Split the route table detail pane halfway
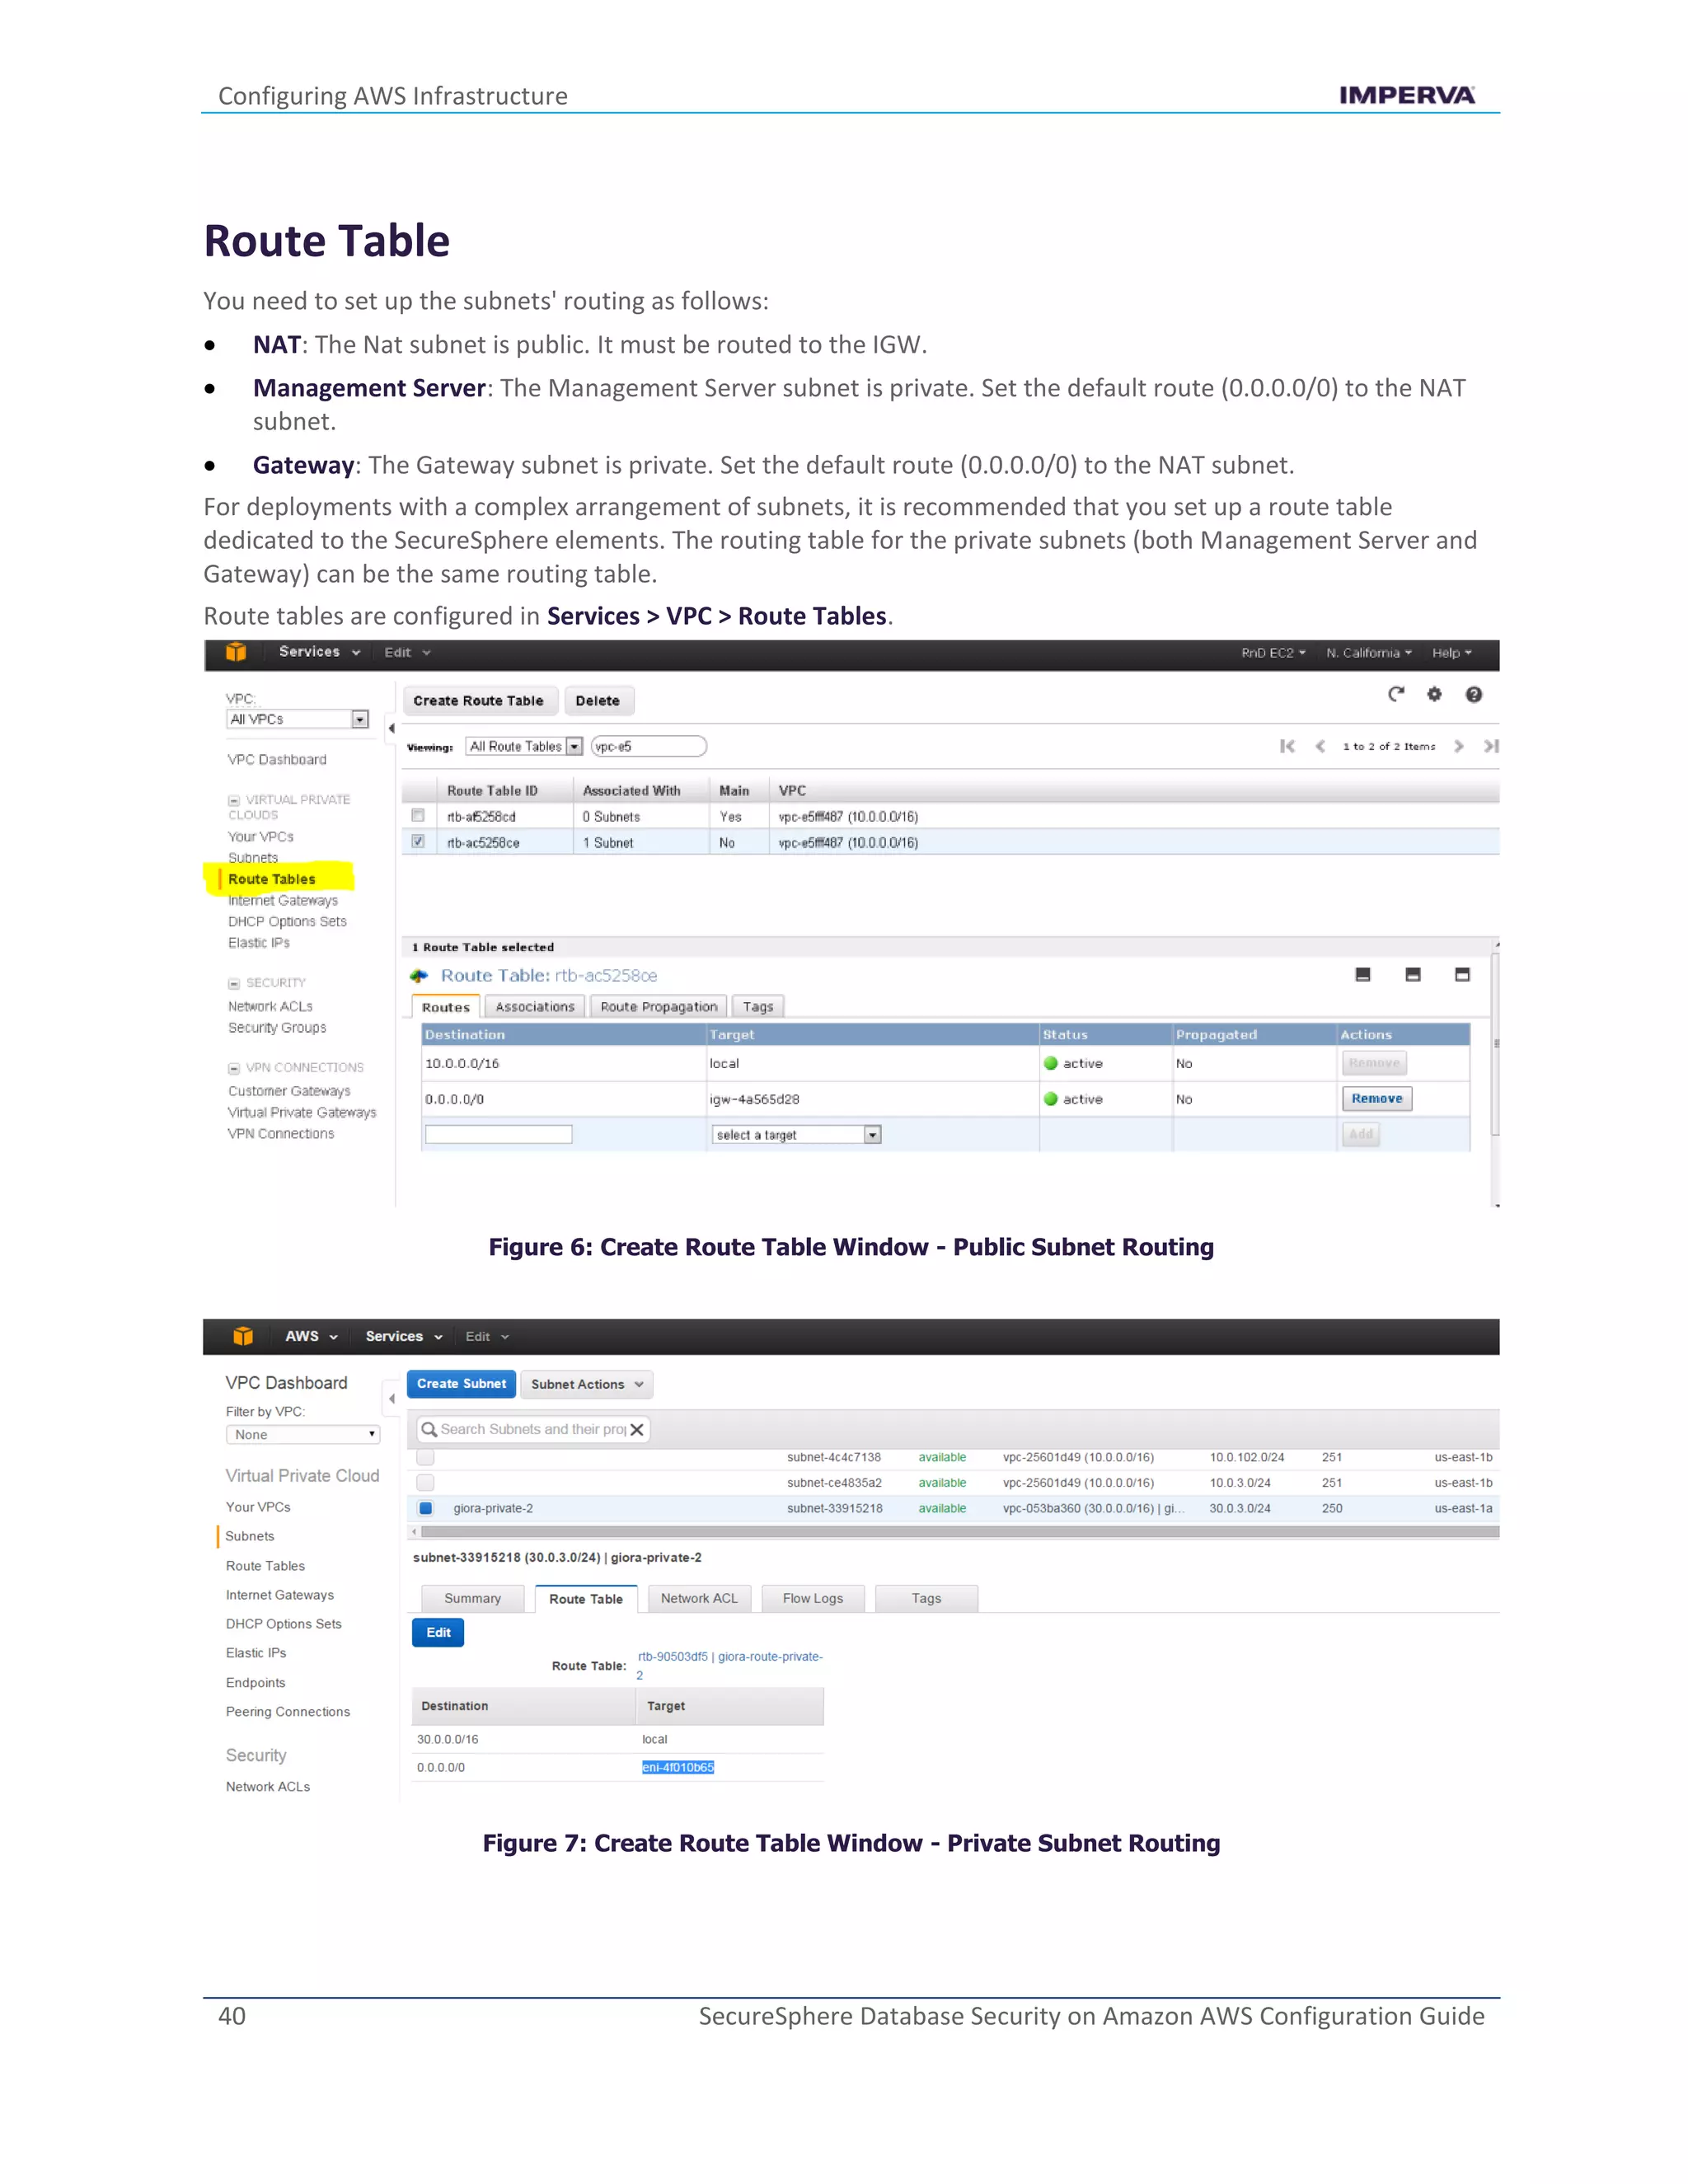1688x2184 pixels. tap(1413, 974)
